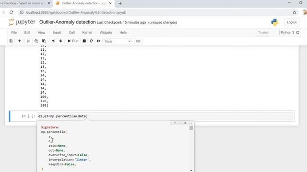Interrupt the kernel with stop icon

[84, 41]
